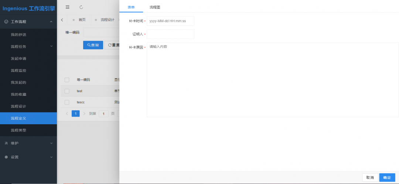Click the tab scroll-left arrow icon
The image size is (399, 184).
click(x=62, y=20)
